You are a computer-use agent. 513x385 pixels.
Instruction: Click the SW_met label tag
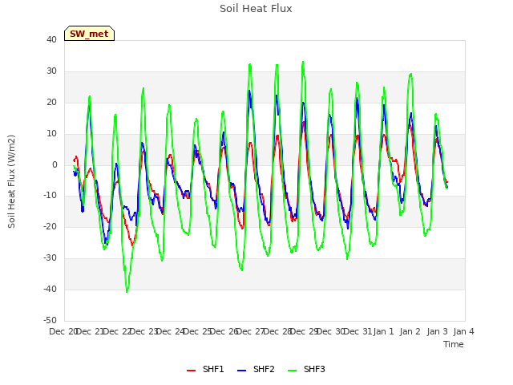(x=89, y=34)
